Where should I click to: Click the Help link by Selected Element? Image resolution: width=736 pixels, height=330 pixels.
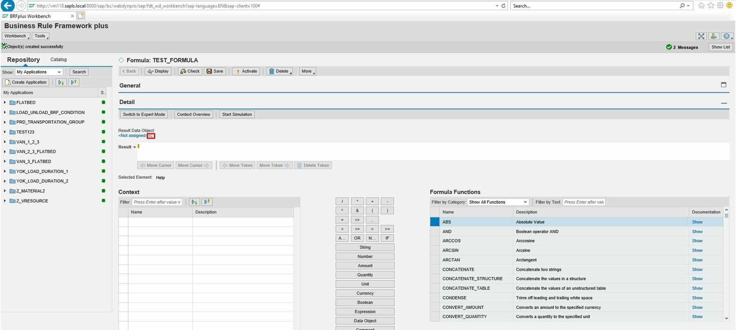[161, 178]
